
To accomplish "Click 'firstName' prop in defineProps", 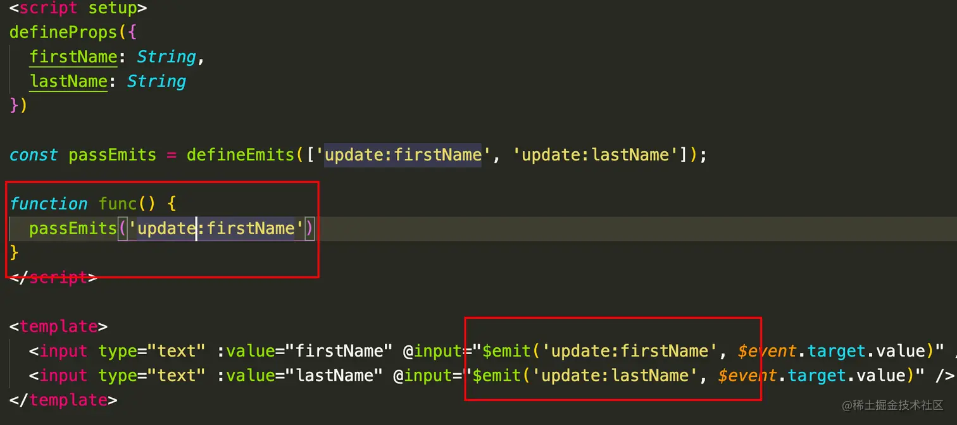I will [x=73, y=57].
